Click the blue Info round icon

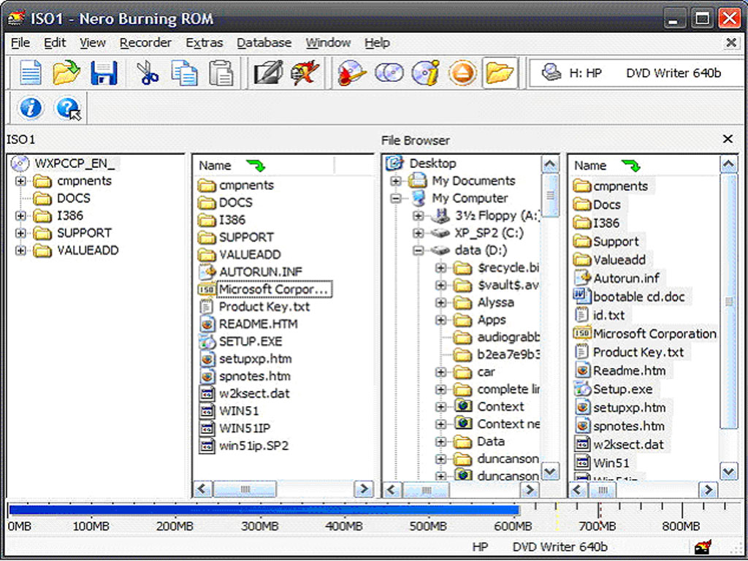[x=31, y=108]
